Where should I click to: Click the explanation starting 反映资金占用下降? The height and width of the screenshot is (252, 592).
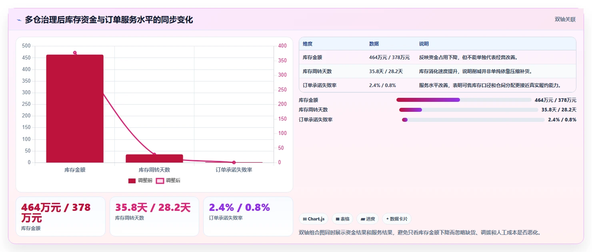tap(469, 57)
